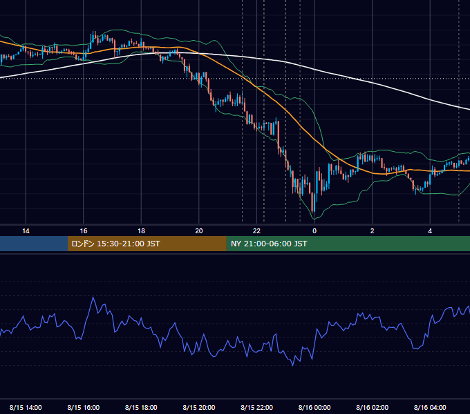Click the 8/15 20:00 date label on the lower axis
Image resolution: width=470 pixels, height=414 pixels.
(x=199, y=407)
